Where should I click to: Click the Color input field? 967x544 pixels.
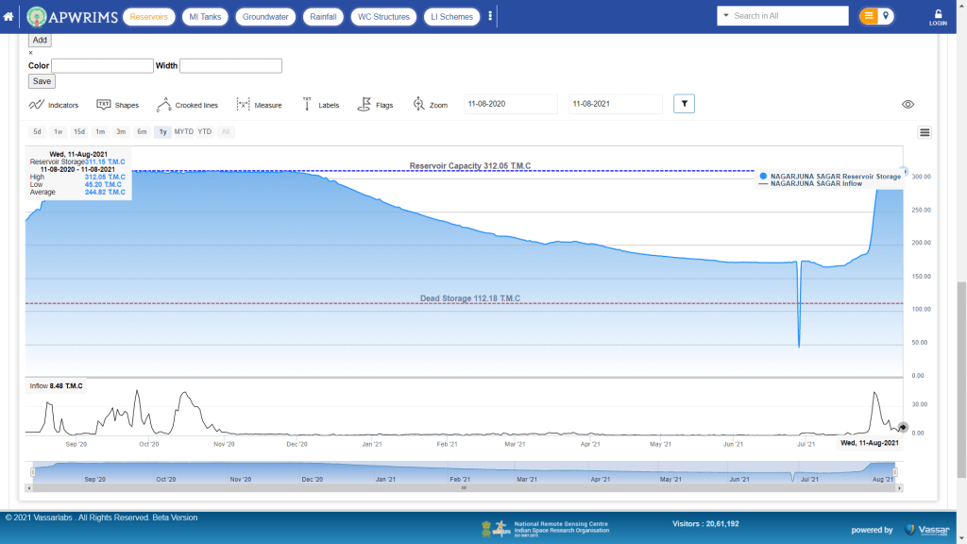coord(102,66)
